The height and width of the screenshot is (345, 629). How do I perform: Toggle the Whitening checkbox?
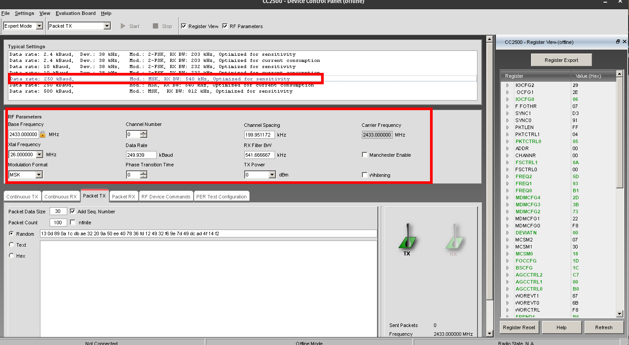pos(365,175)
